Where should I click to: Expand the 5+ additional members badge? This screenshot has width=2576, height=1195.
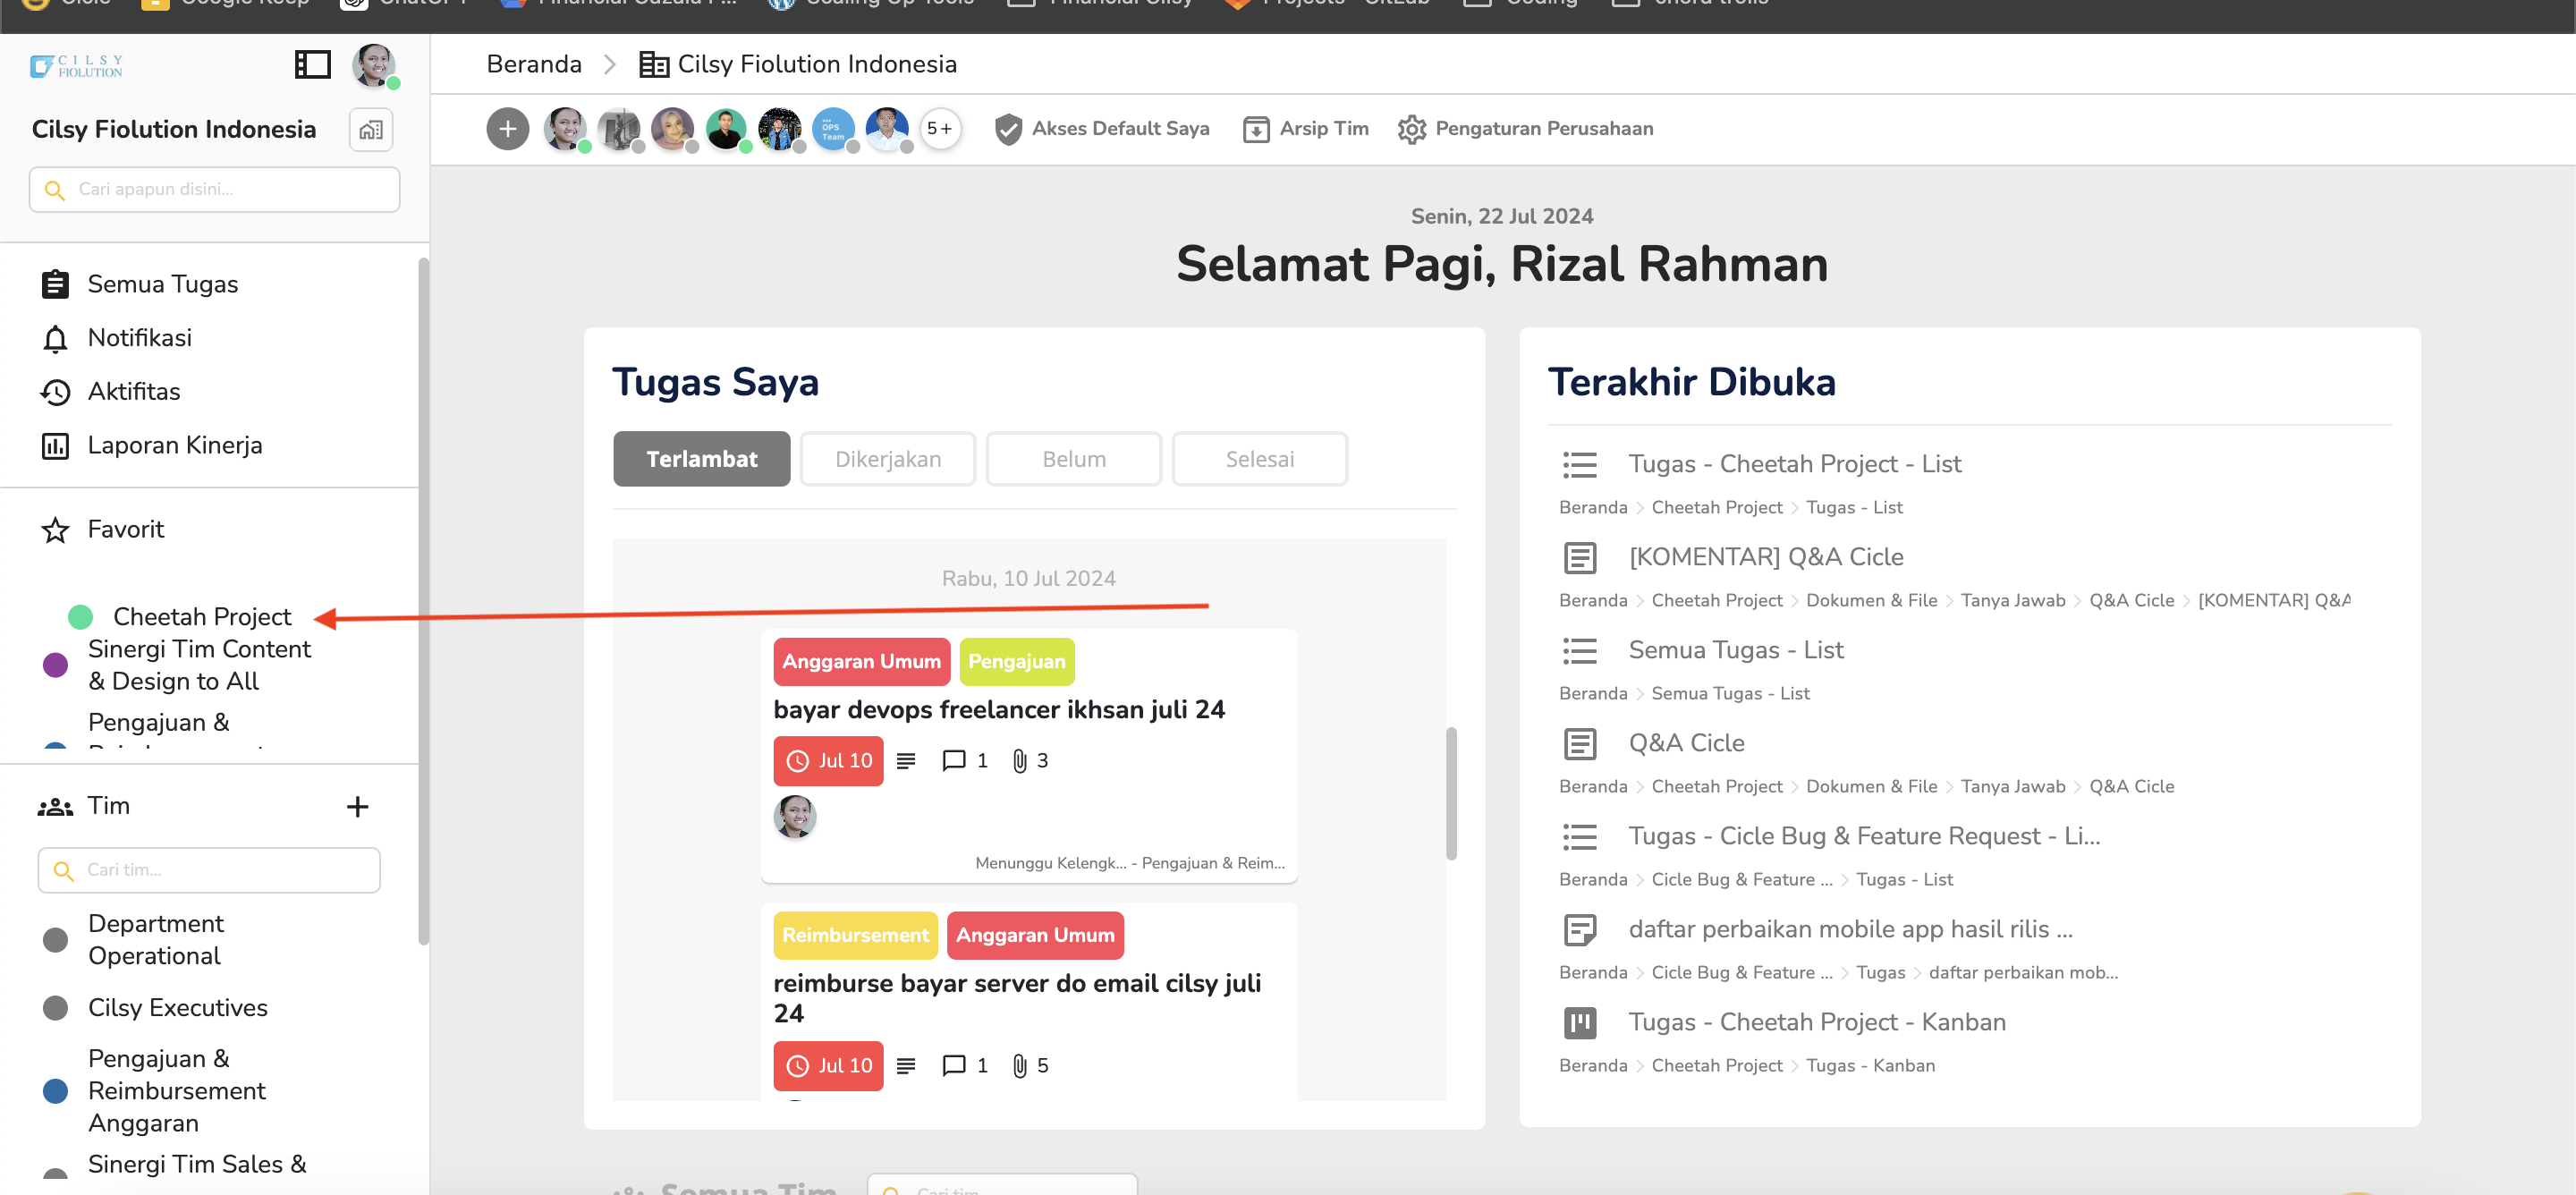[x=939, y=129]
